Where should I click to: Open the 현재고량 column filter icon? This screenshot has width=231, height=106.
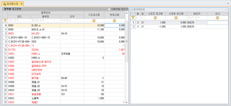114,21
